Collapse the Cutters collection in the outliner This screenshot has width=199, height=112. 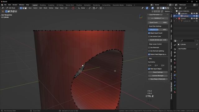[177, 19]
